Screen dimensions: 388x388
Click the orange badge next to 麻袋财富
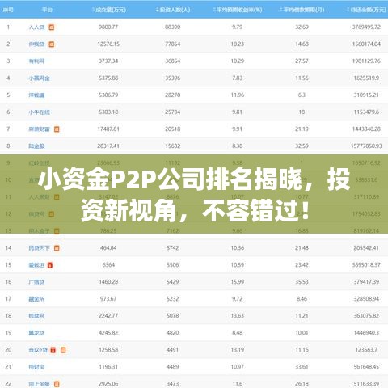tap(57, 129)
